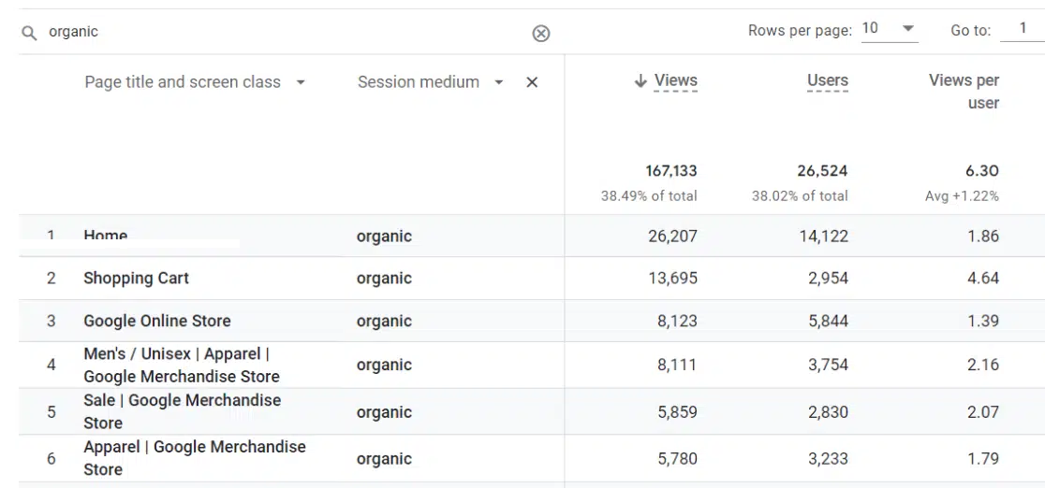Viewport: 1045px width, 488px height.
Task: Sort by Users column header
Action: pos(828,81)
